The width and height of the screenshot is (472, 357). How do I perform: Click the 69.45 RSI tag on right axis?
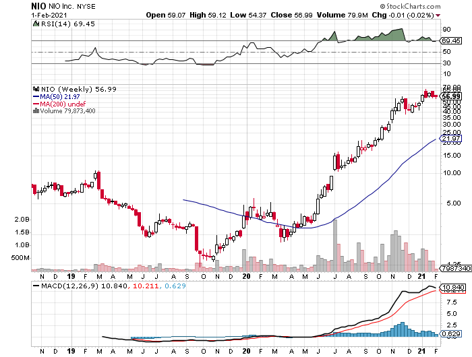tap(450, 40)
